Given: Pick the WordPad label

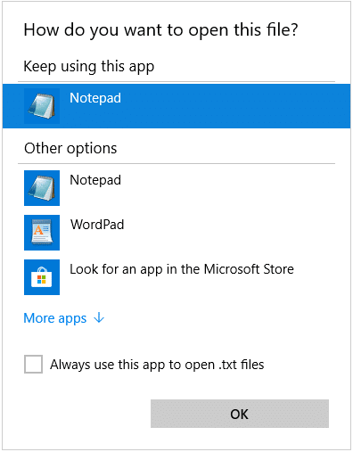Looking at the screenshot, I should click(97, 225).
